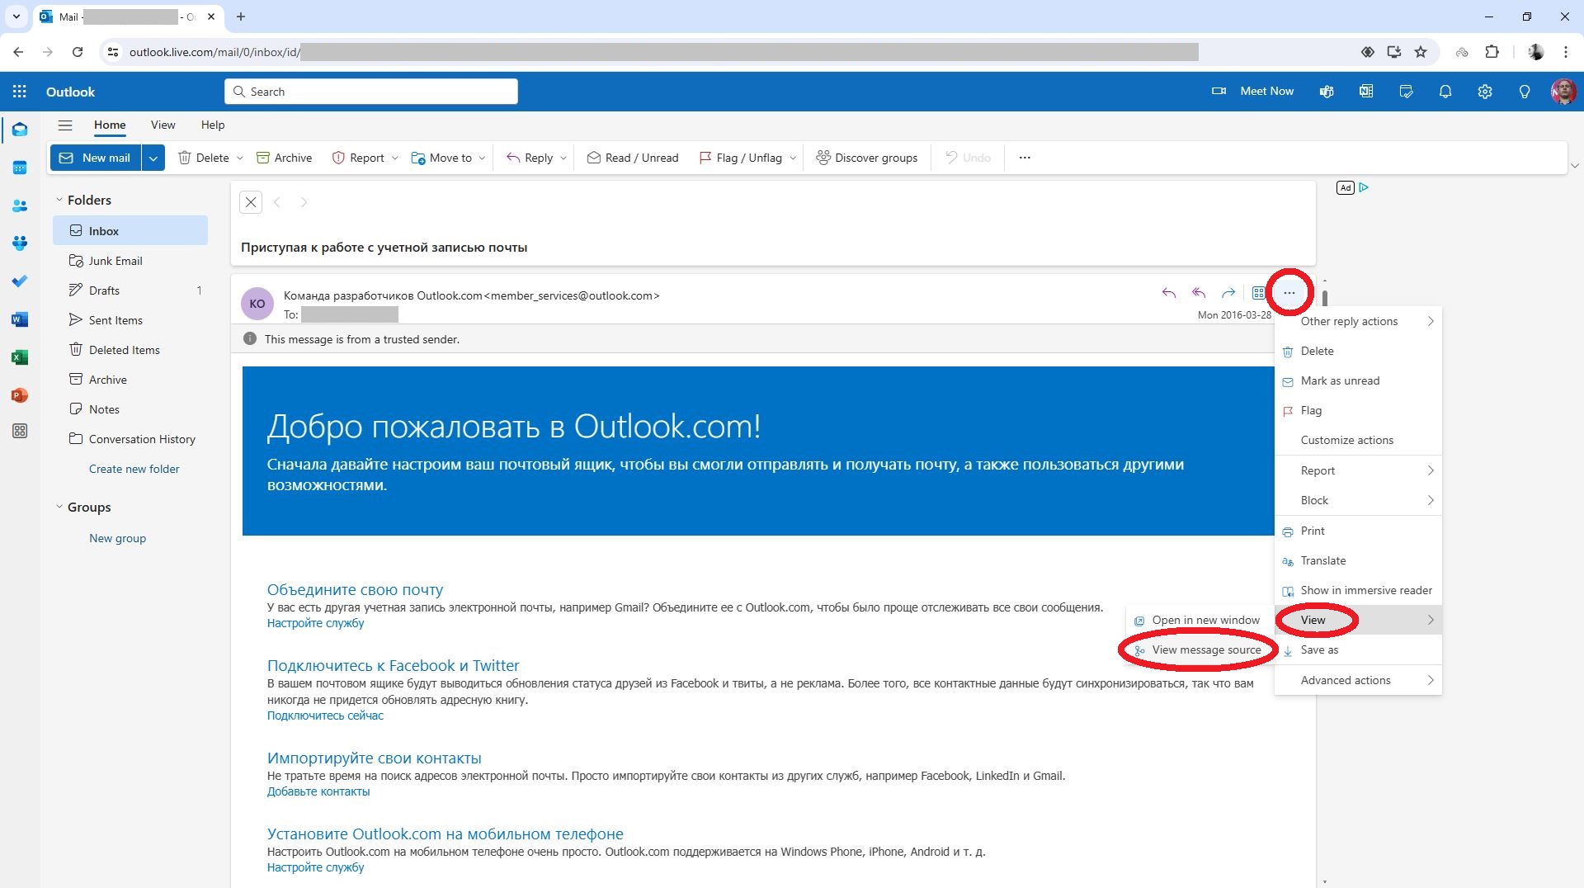The height and width of the screenshot is (888, 1584).
Task: Expand the Report dropdown in ribbon
Action: (x=394, y=158)
